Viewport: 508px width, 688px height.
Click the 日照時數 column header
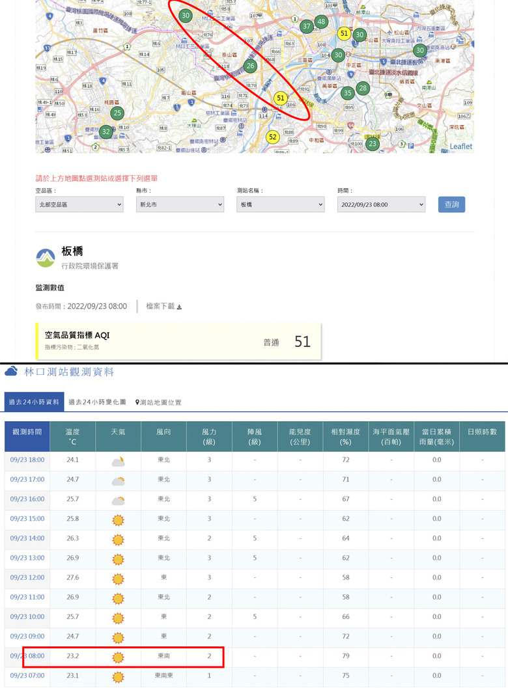click(x=482, y=437)
